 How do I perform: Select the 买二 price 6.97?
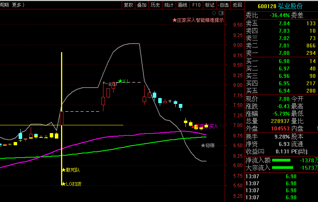tap(284, 69)
